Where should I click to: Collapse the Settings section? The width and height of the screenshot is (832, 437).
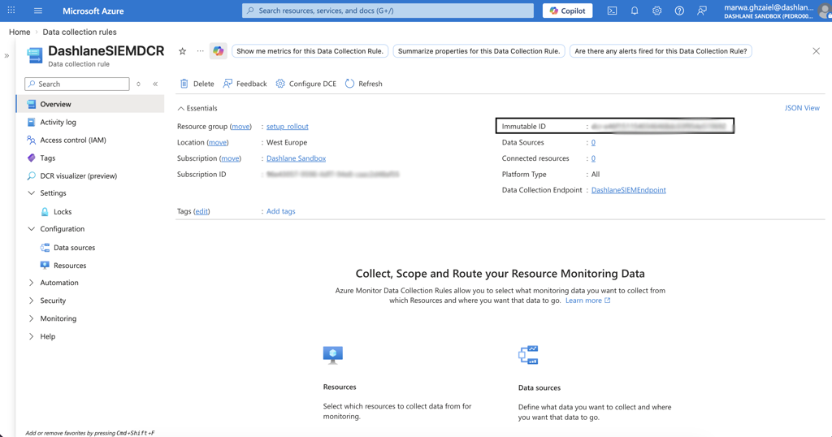pos(32,193)
